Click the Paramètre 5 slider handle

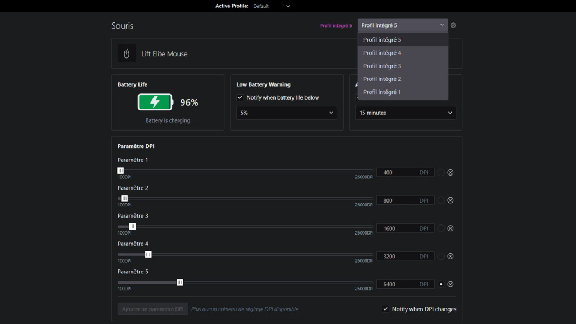(x=179, y=282)
